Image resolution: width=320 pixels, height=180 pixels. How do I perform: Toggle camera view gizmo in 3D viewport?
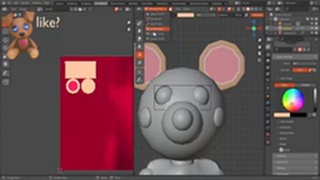coord(259,53)
